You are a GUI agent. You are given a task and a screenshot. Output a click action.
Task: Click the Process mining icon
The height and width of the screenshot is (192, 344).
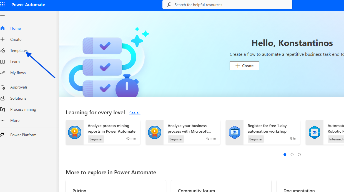[x=2, y=109]
